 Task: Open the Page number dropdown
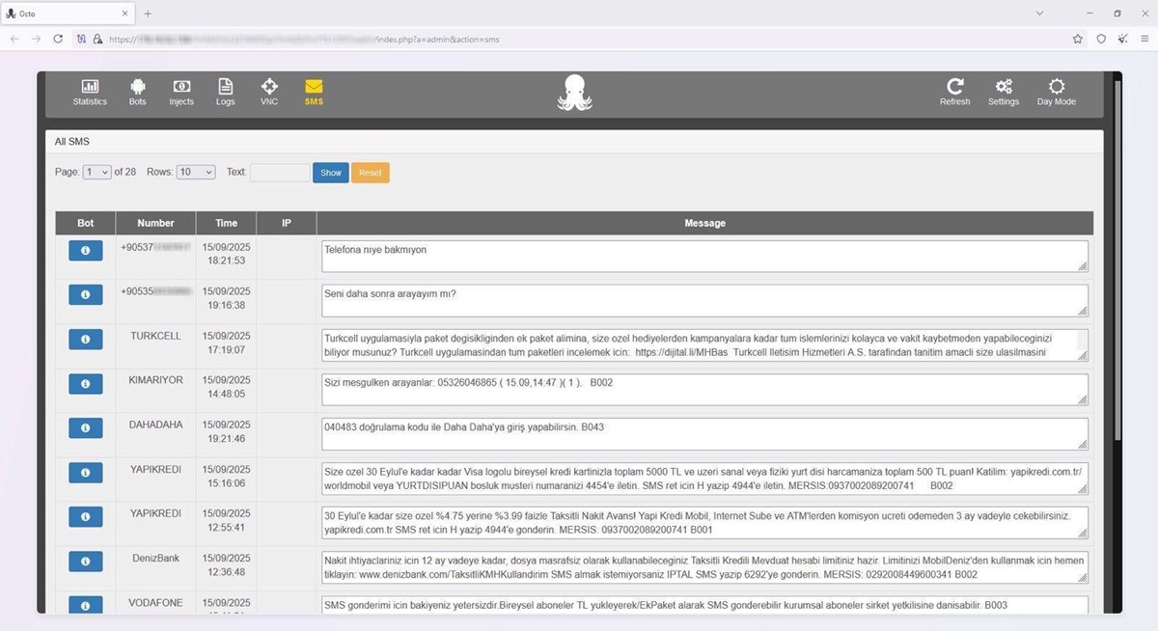coord(96,172)
